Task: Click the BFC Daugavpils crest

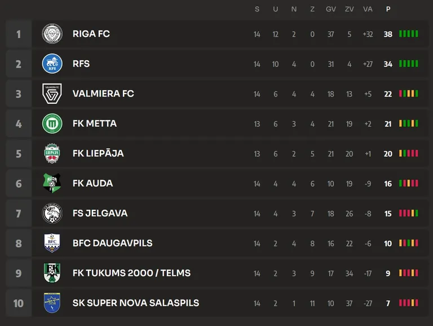Action: (x=52, y=243)
